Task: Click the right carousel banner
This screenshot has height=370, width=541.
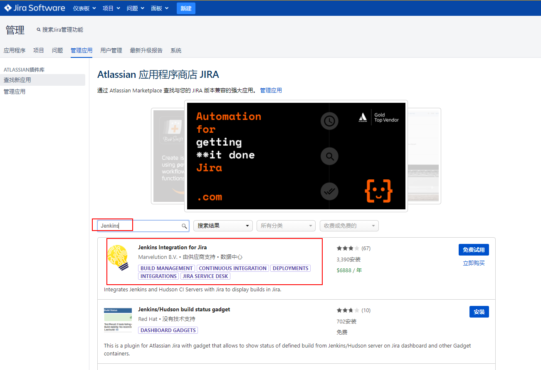Action: click(x=424, y=156)
